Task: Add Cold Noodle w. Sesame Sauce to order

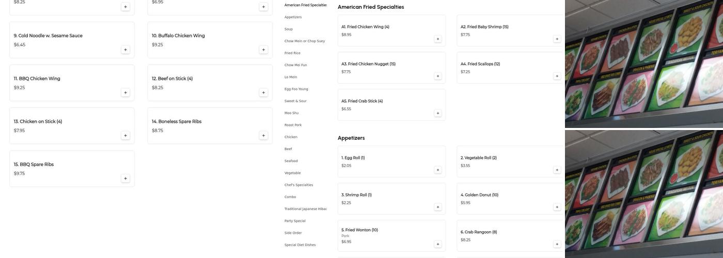Action: (x=125, y=50)
